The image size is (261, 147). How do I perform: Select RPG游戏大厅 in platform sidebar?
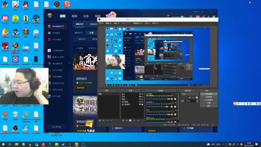tap(56, 26)
